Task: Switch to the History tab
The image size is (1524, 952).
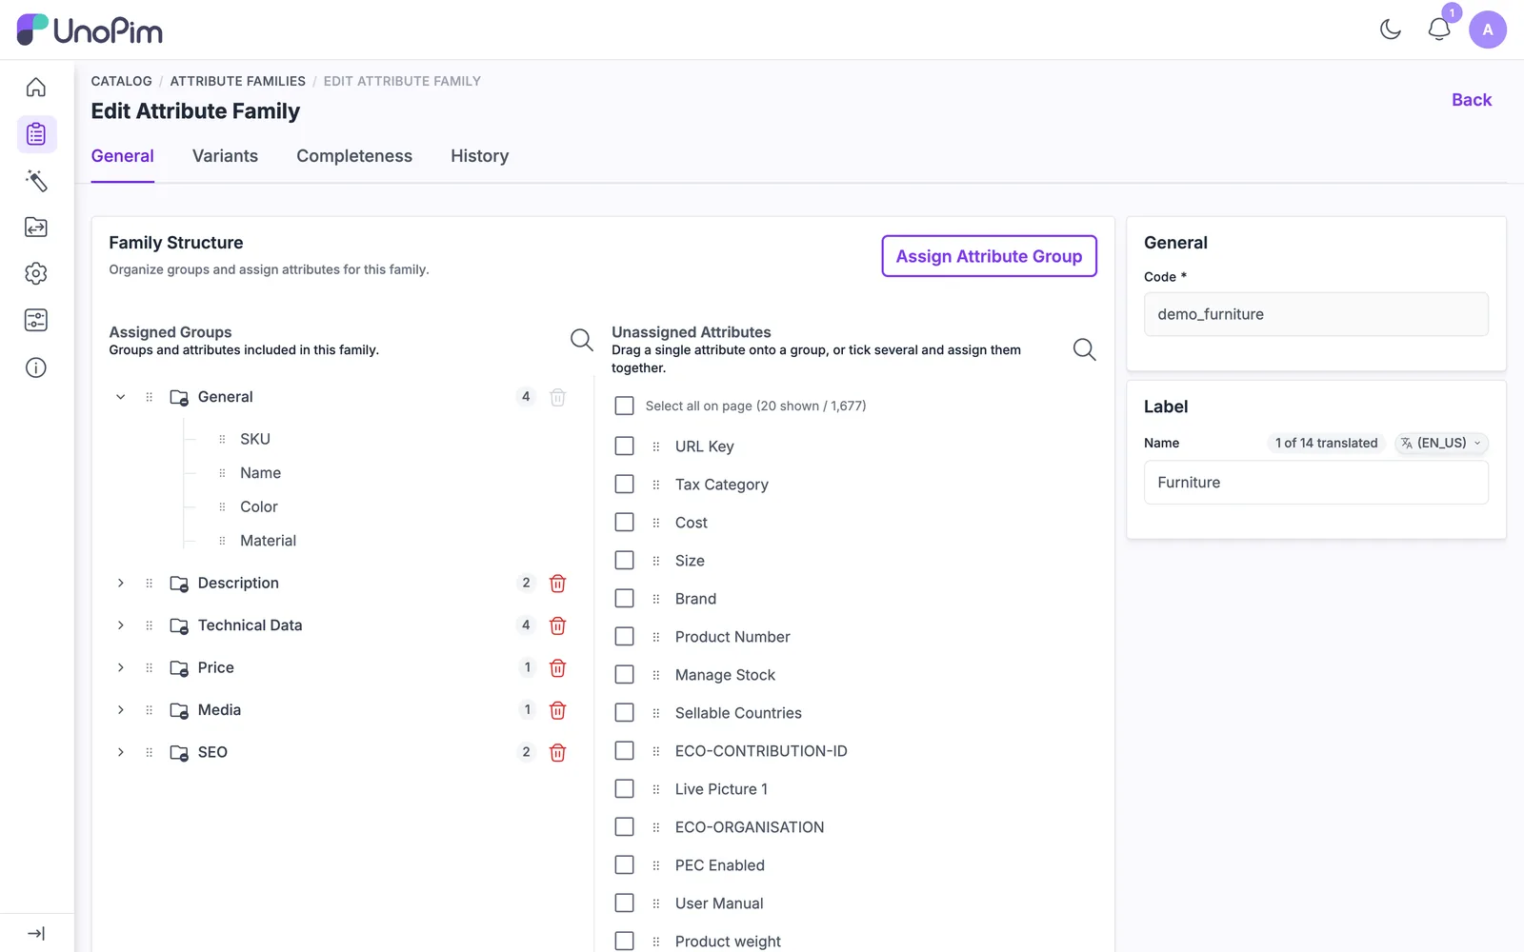Action: coord(479,156)
